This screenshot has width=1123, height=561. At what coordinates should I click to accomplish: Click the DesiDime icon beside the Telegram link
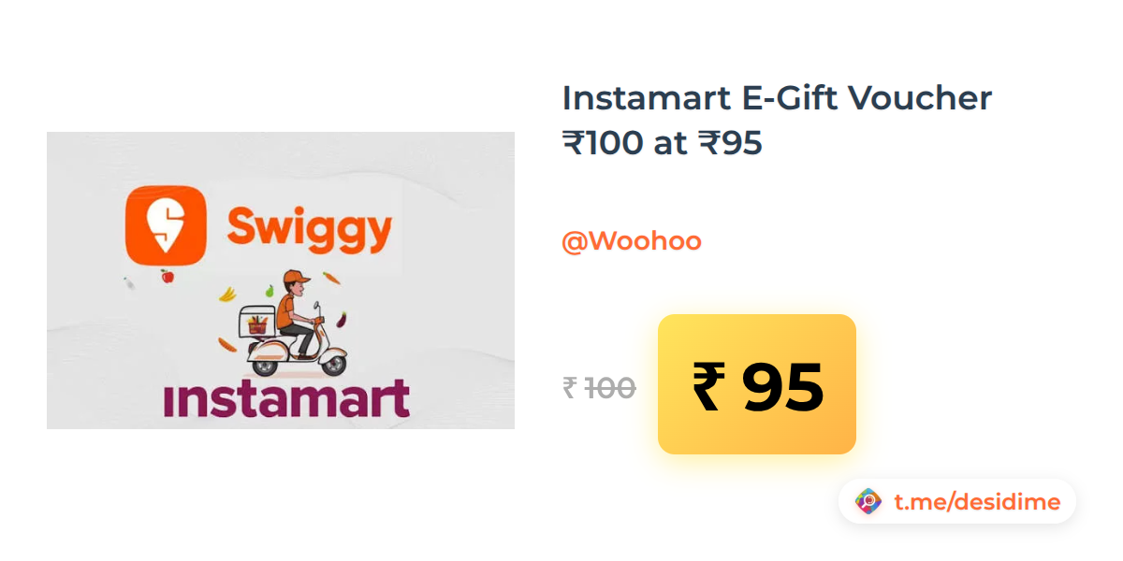[868, 502]
